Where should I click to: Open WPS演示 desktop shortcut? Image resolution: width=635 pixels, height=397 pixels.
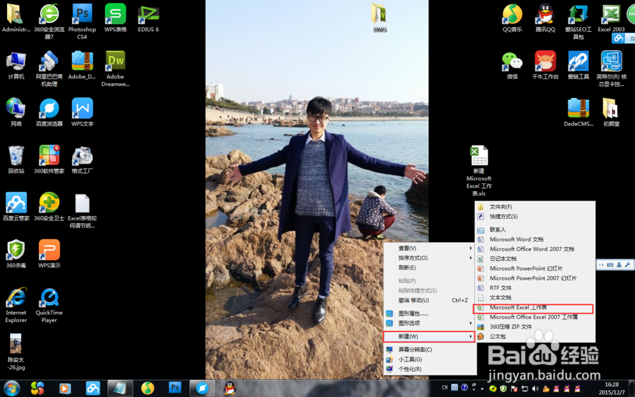(x=49, y=254)
